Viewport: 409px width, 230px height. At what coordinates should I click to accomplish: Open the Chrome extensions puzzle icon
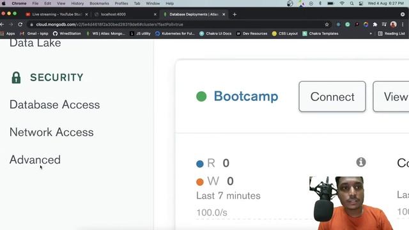[x=375, y=24]
